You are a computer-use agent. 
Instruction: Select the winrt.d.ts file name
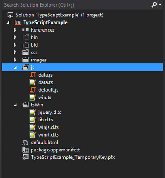pos(49,135)
